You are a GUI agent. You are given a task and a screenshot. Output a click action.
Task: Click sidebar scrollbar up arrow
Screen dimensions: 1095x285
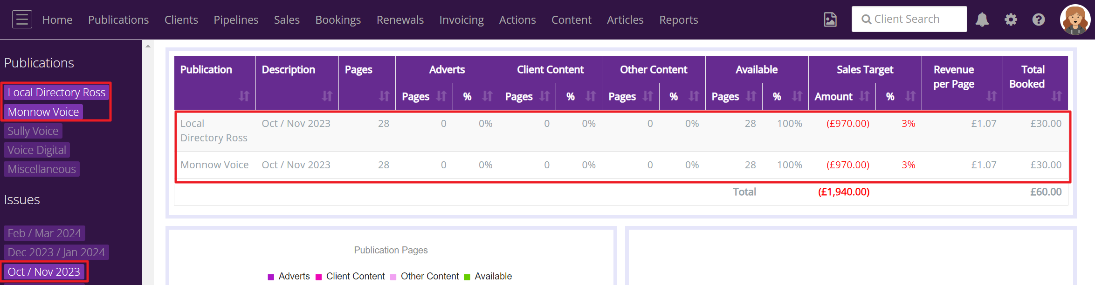point(148,46)
